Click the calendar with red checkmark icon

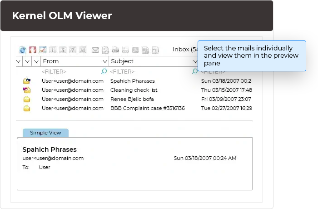[43, 50]
